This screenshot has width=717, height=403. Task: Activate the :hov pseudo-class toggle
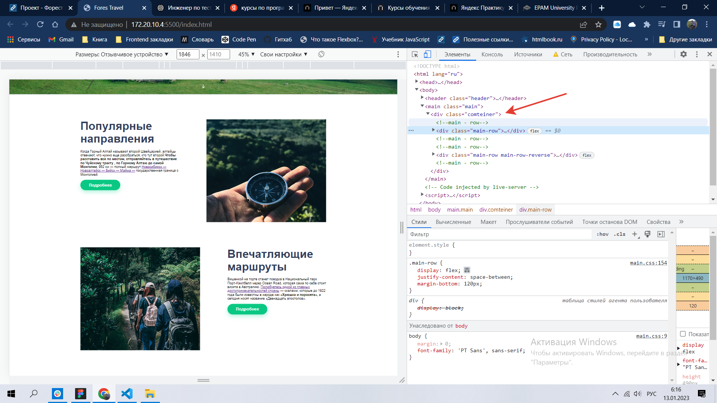[x=602, y=234]
